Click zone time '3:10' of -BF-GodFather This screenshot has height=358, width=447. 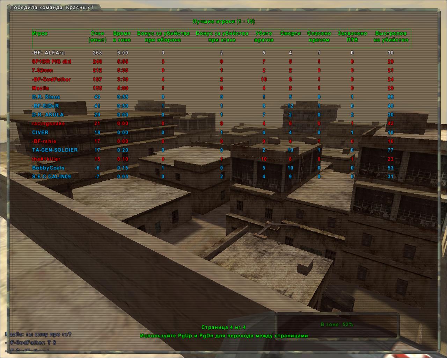pos(123,79)
